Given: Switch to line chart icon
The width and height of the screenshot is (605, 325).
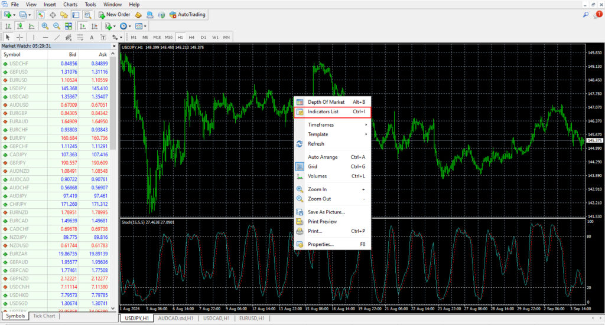Looking at the screenshot, I should tap(31, 26).
